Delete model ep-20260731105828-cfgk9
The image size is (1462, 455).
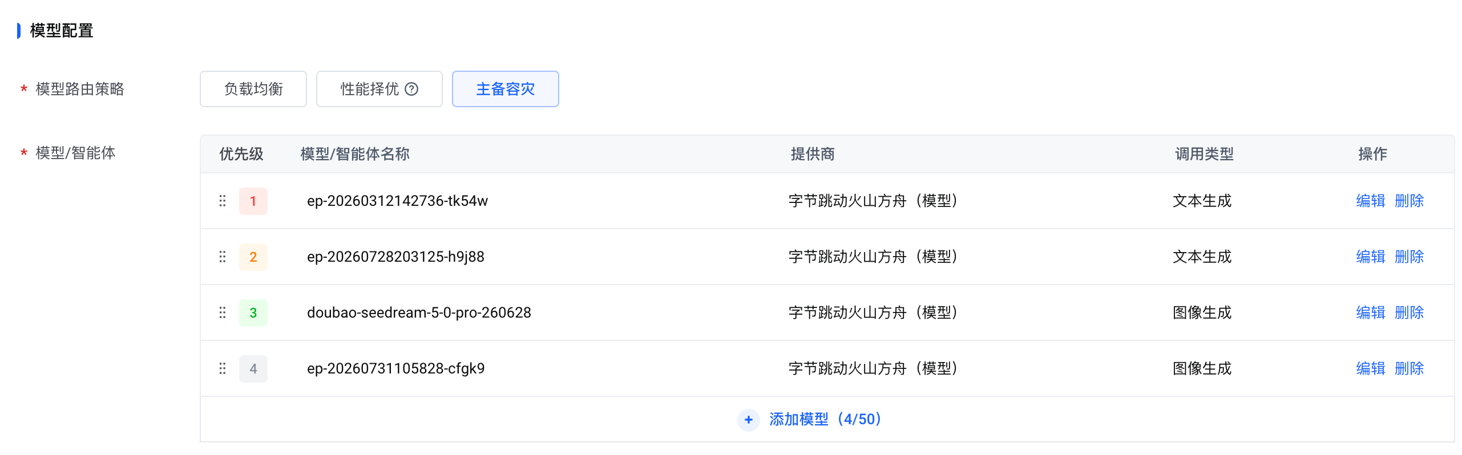pyautogui.click(x=1410, y=368)
